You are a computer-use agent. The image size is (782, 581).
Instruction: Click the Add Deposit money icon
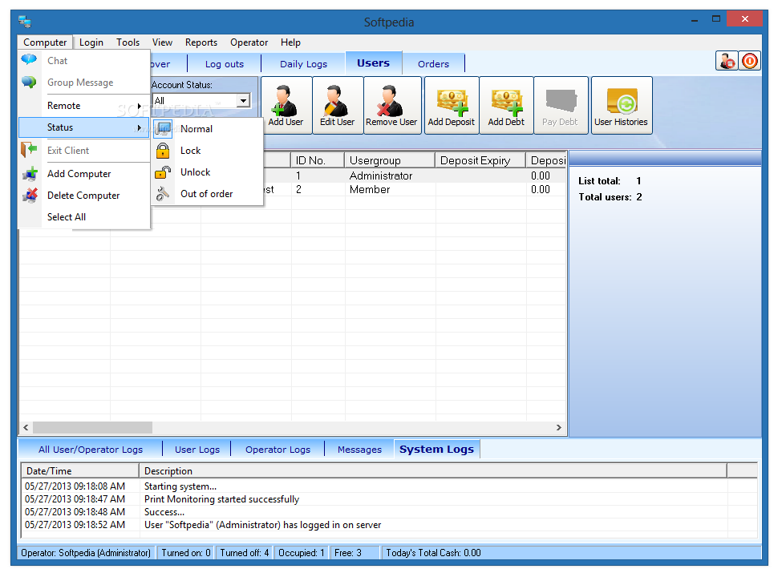452,106
